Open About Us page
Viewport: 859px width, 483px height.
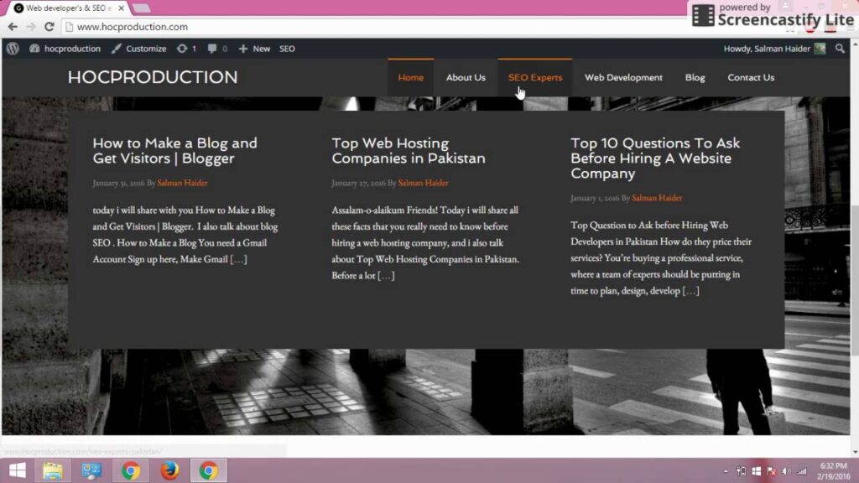(x=466, y=77)
